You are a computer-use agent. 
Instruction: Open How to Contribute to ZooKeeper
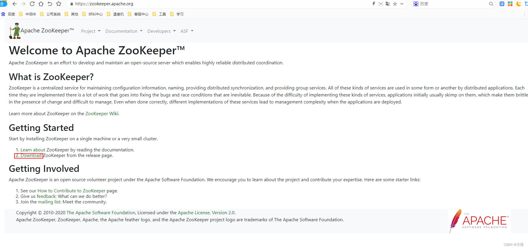click(71, 191)
